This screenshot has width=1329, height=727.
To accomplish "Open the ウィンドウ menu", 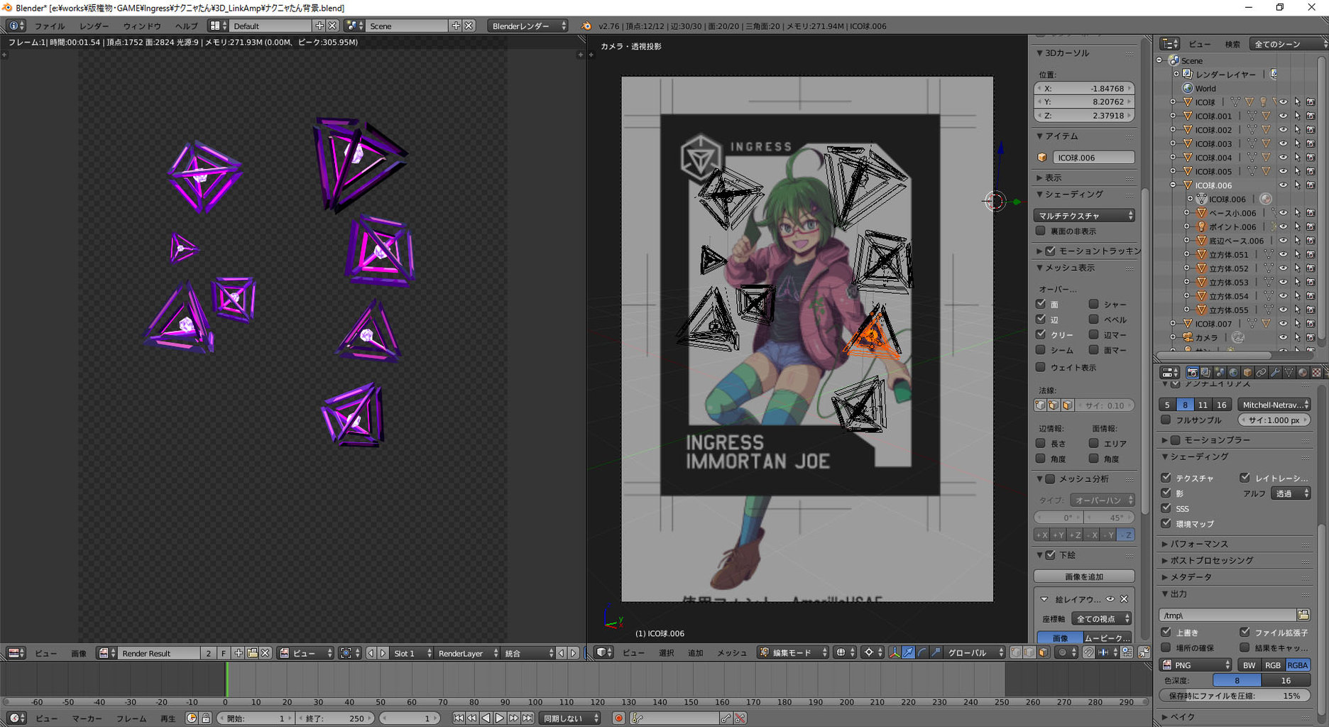I will (x=142, y=26).
